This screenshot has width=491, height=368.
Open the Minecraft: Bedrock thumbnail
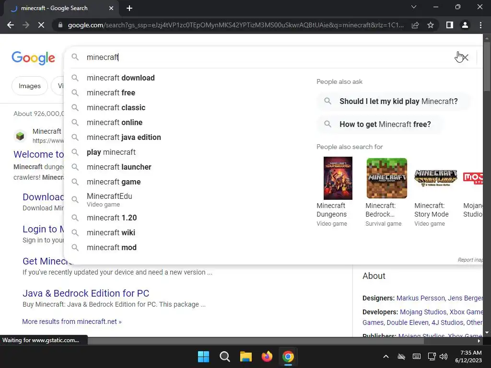click(x=387, y=178)
